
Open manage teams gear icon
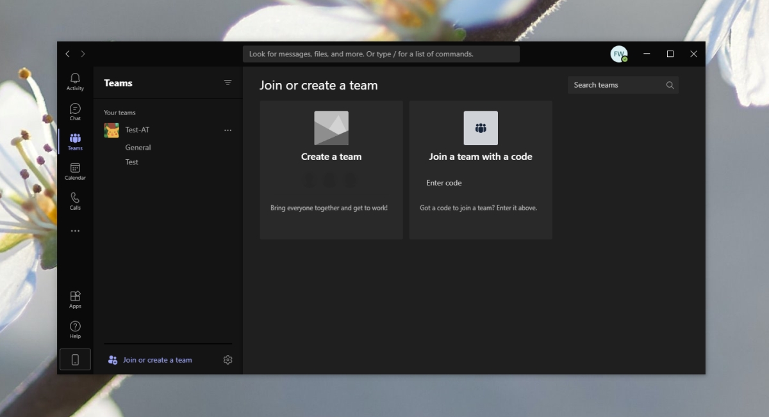(x=227, y=360)
